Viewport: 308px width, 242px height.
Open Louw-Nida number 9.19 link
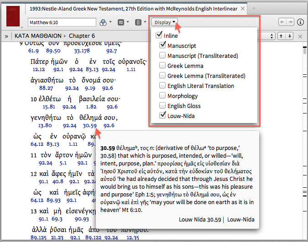[90, 88]
